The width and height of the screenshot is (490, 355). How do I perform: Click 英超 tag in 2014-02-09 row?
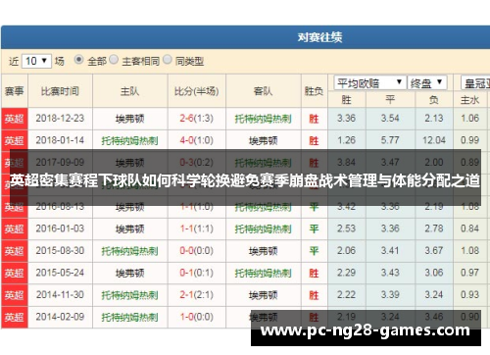[14, 317]
